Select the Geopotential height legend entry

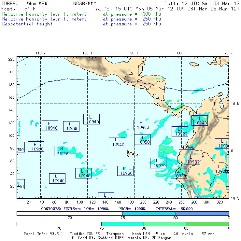[27, 24]
